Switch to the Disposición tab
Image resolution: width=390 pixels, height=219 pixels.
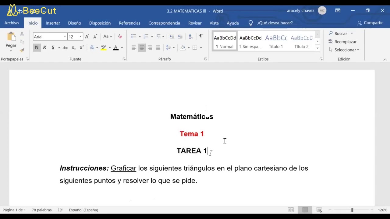coord(100,23)
